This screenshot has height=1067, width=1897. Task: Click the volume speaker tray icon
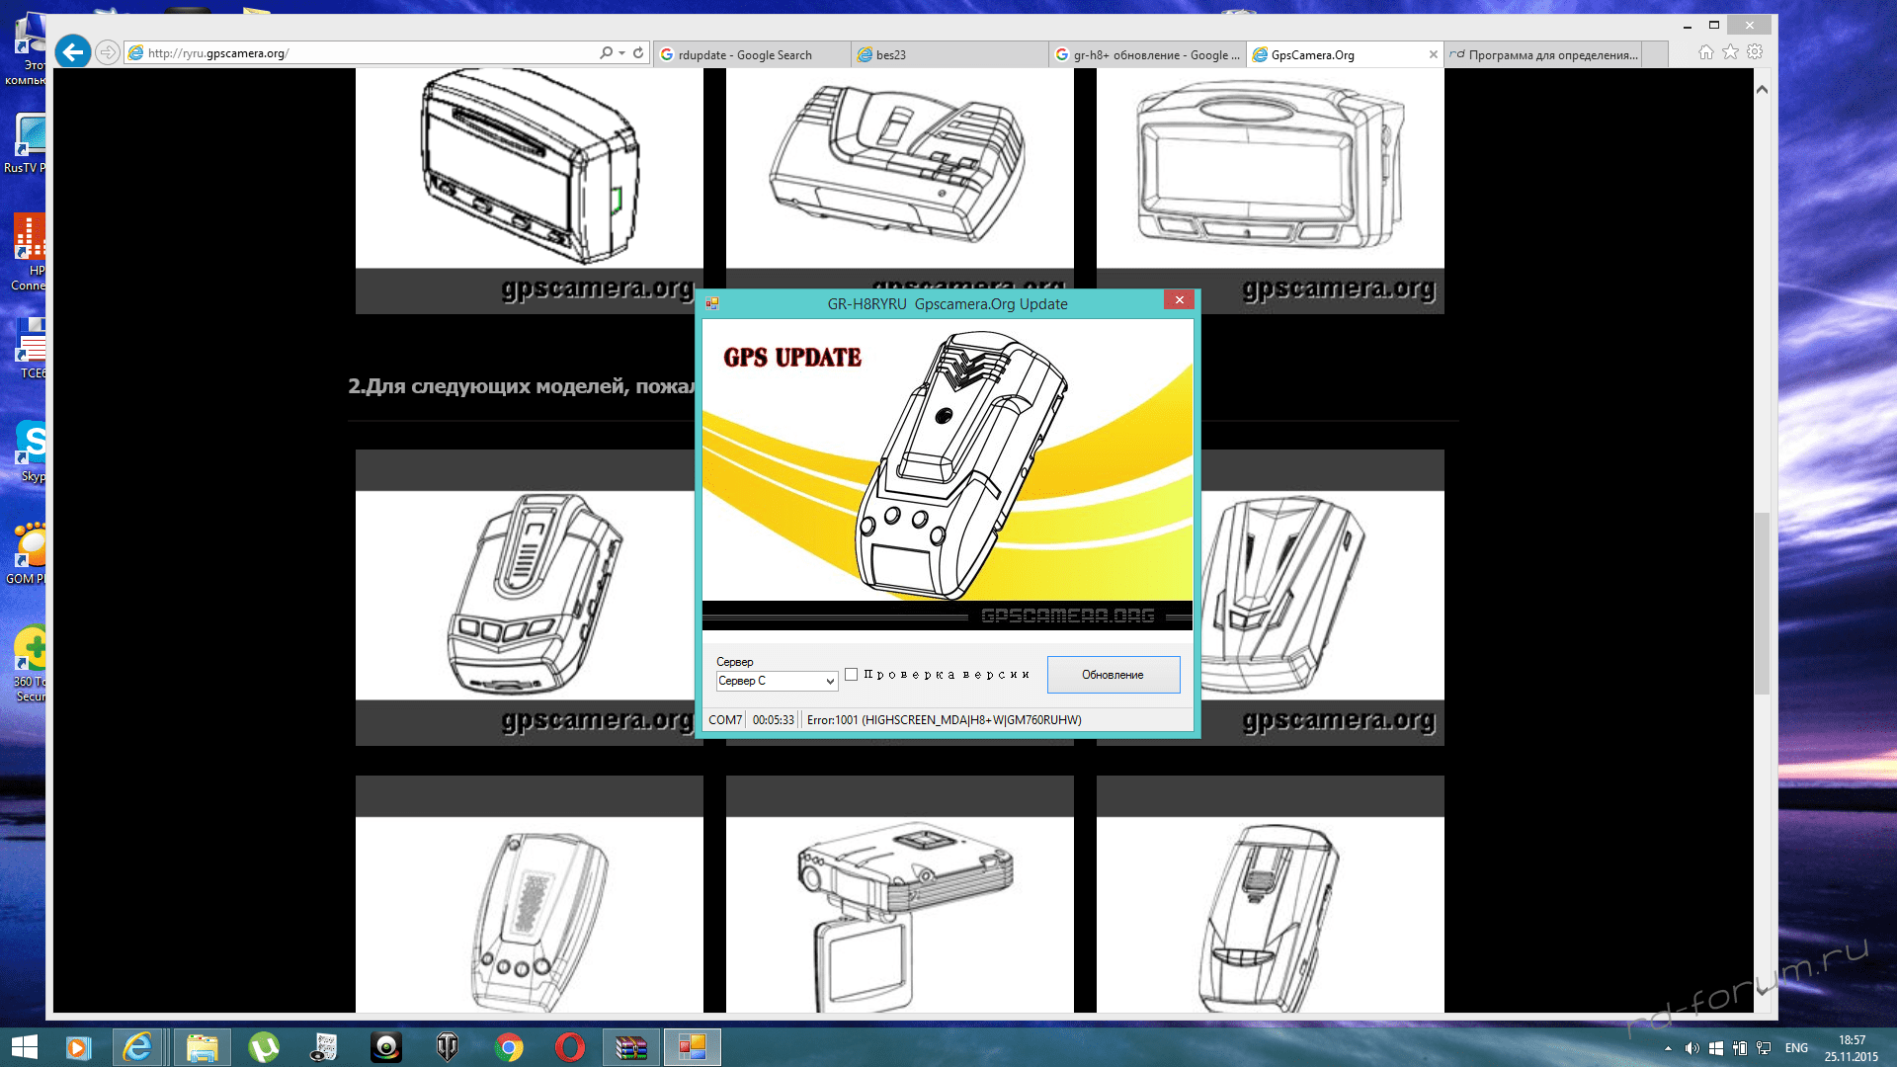coord(1691,1048)
